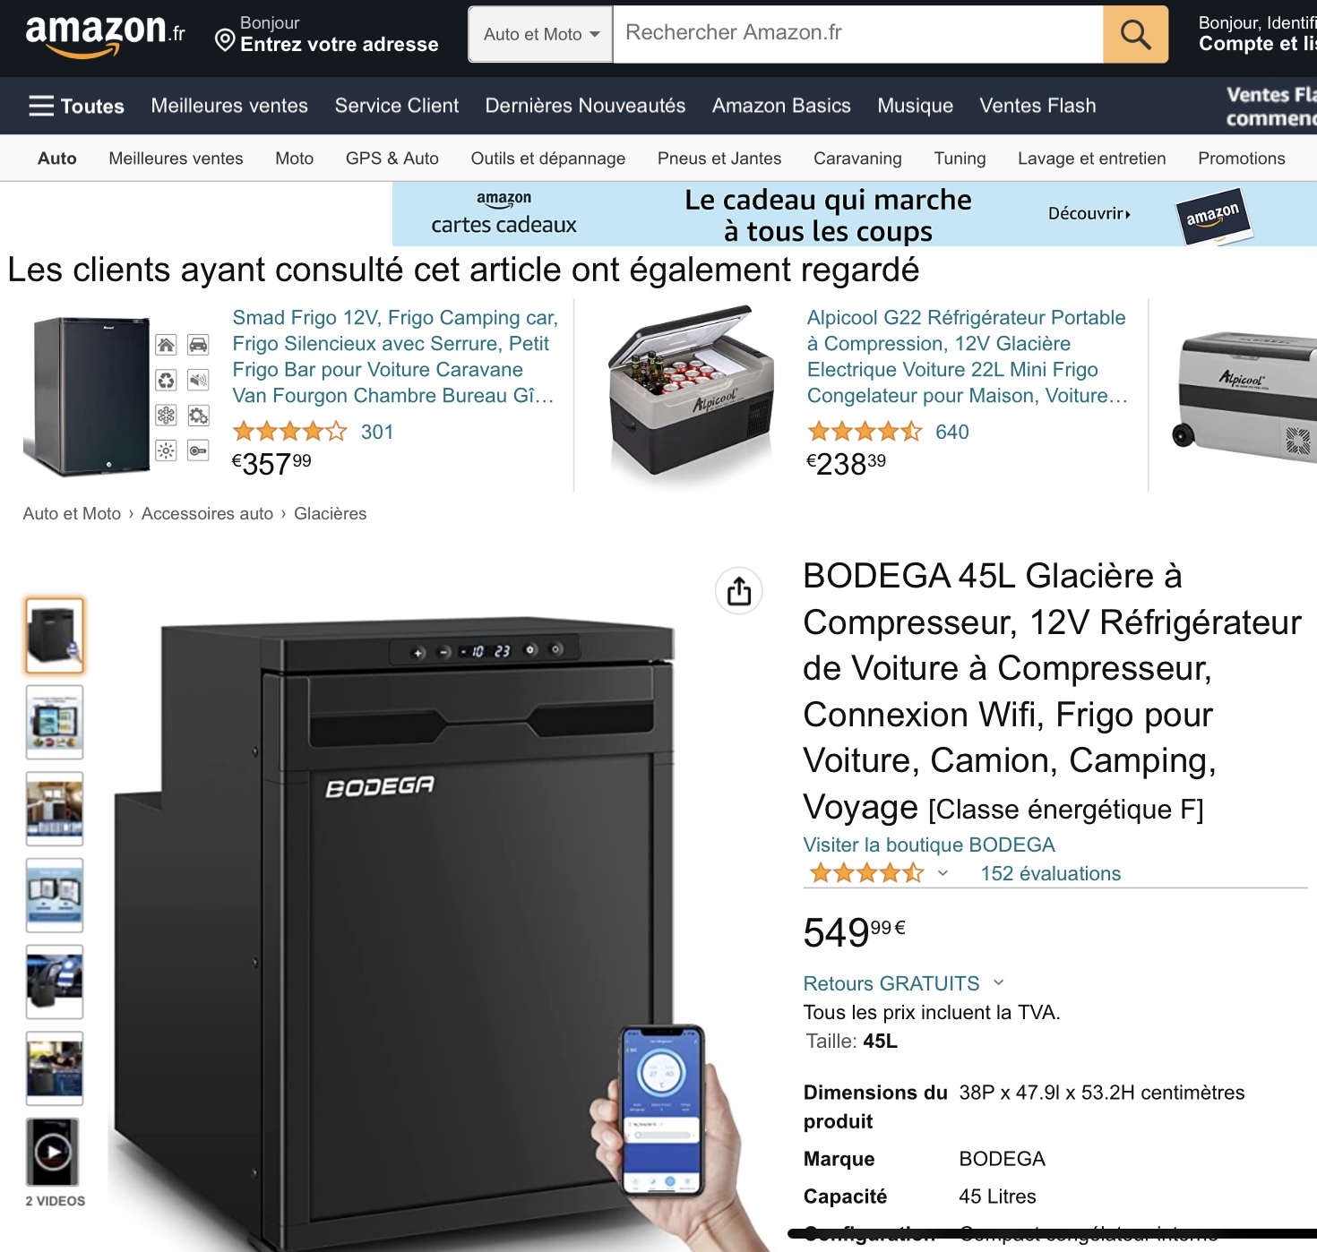Open the Toutes hamburger menu
1317x1252 pixels.
coord(76,106)
